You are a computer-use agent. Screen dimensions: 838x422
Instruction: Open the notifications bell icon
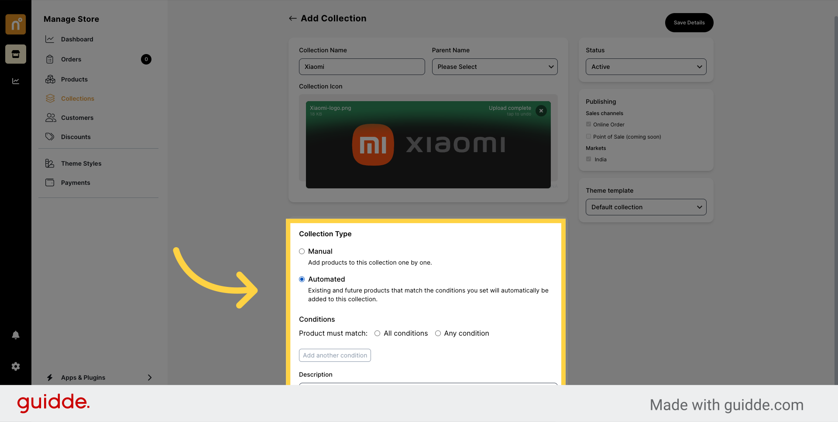pos(16,335)
